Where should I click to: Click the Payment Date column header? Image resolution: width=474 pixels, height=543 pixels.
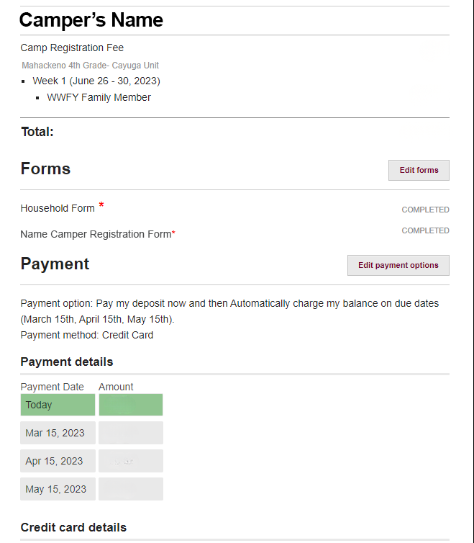52,387
